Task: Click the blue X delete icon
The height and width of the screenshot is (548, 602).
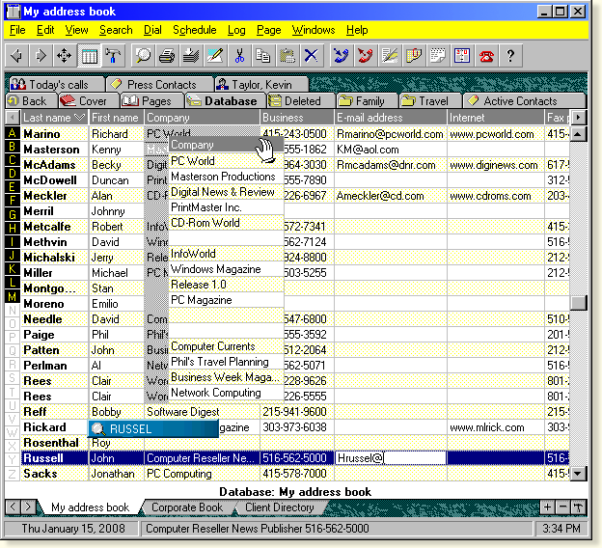Action: pyautogui.click(x=312, y=56)
